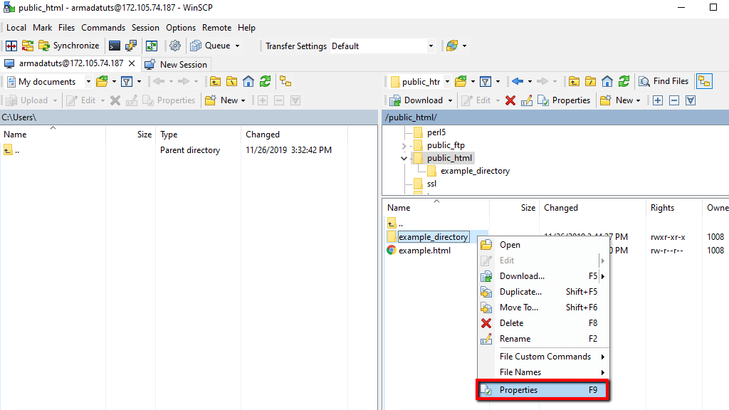Click the remote Download button
Viewport: 729px width, 410px height.
tap(416, 100)
